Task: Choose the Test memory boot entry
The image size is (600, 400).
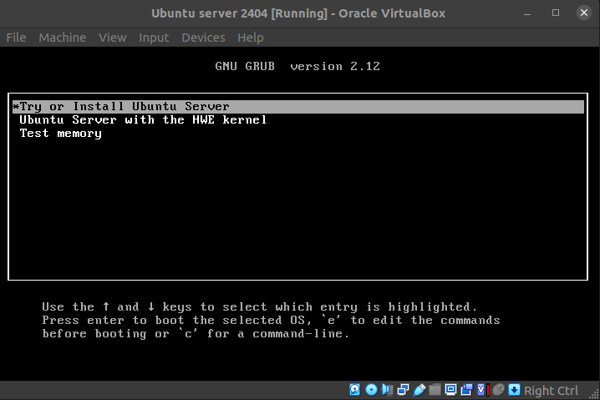Action: (61, 134)
